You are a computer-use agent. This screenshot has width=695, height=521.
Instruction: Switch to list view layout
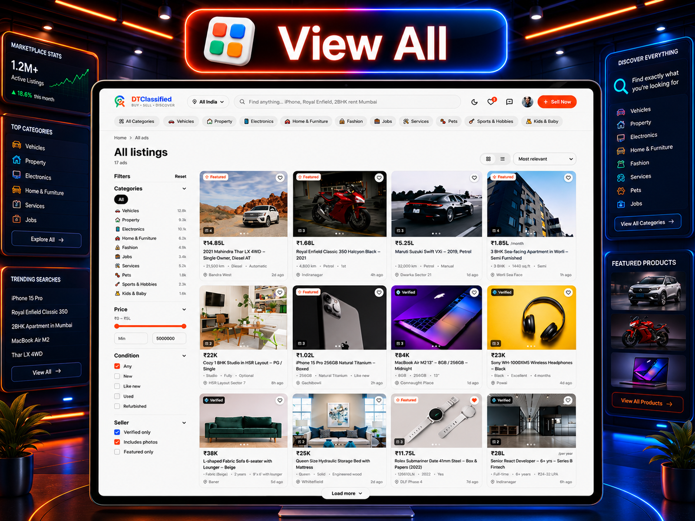[503, 159]
